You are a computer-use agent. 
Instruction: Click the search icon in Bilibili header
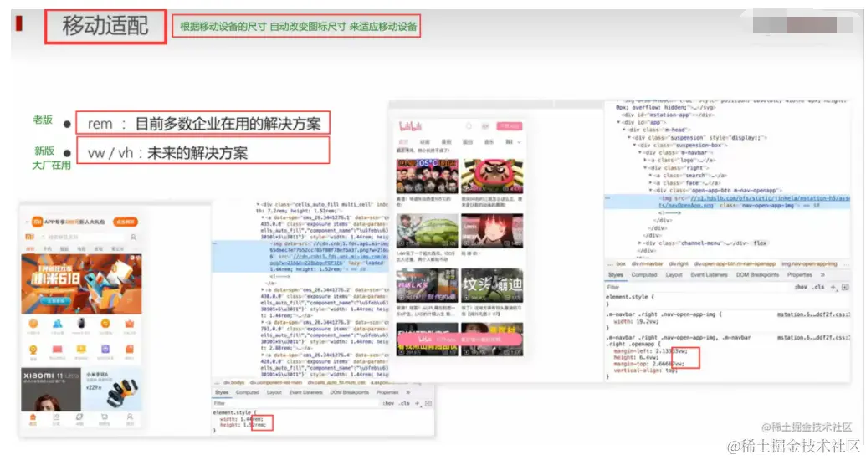click(469, 126)
